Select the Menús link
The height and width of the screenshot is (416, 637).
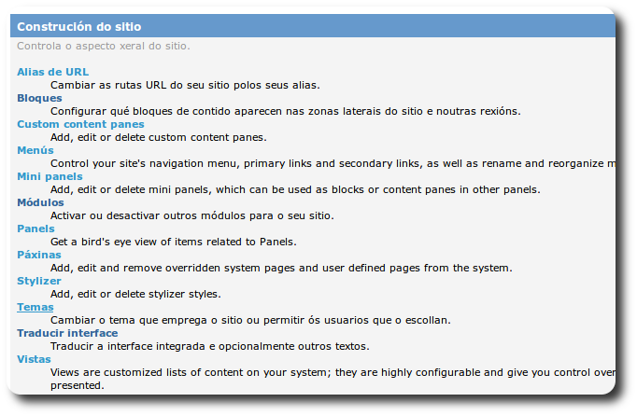(x=35, y=150)
